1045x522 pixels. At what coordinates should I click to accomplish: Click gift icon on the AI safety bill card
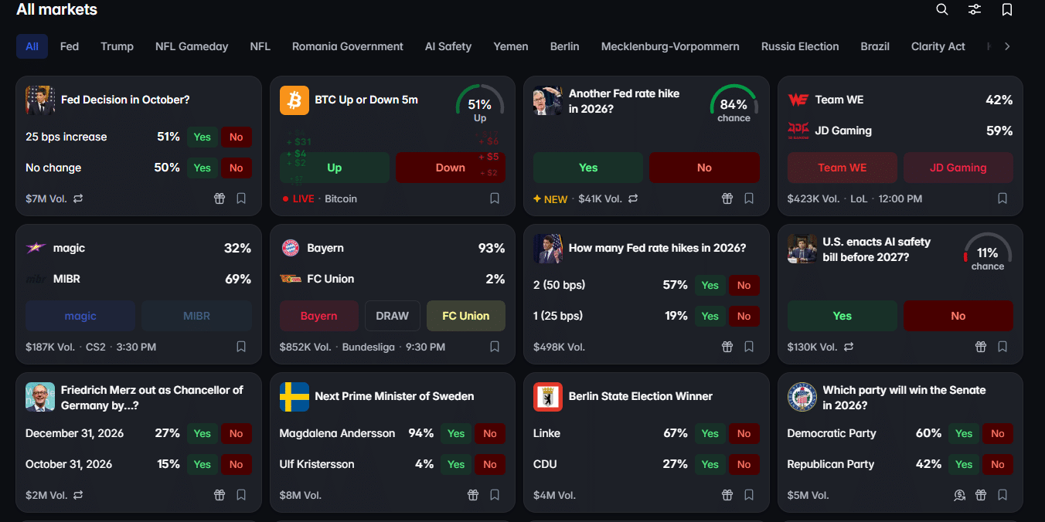(981, 347)
